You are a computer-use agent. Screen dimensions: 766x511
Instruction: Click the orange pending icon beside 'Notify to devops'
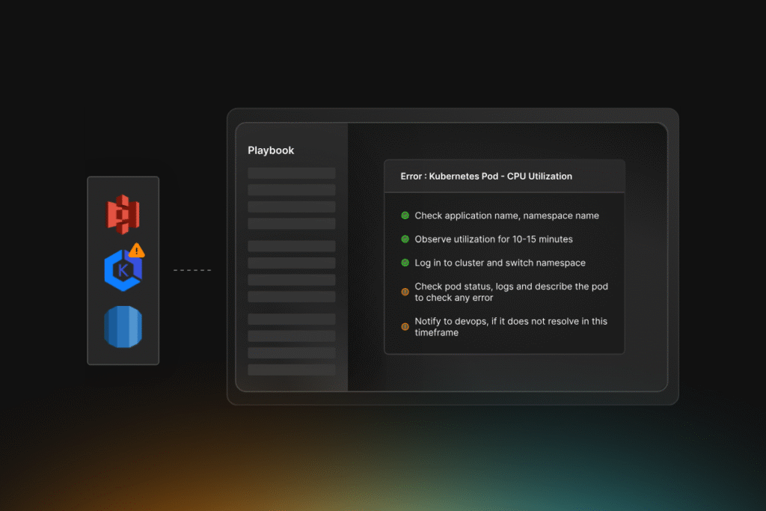(405, 327)
